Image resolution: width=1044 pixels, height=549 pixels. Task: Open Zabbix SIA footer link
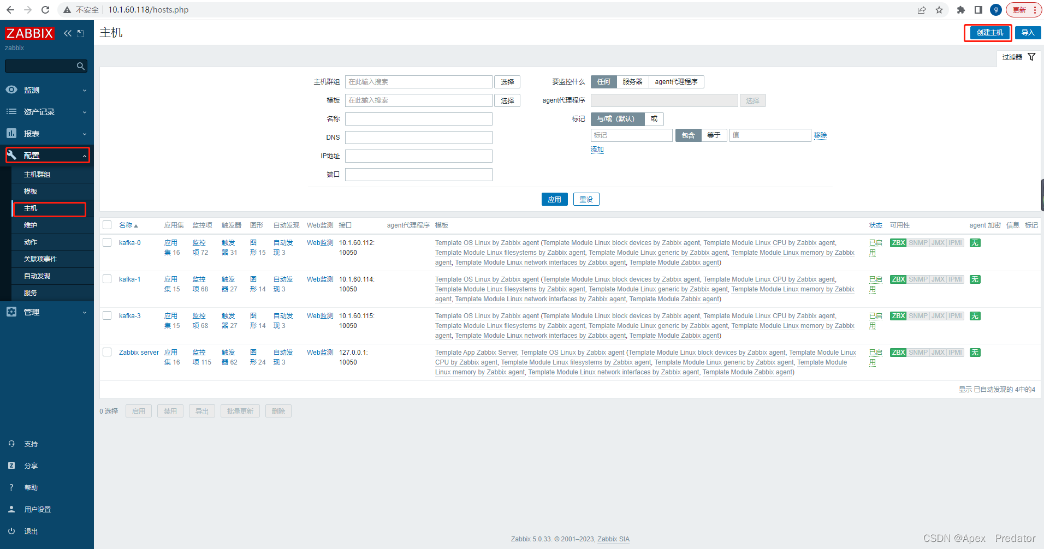[x=613, y=539]
